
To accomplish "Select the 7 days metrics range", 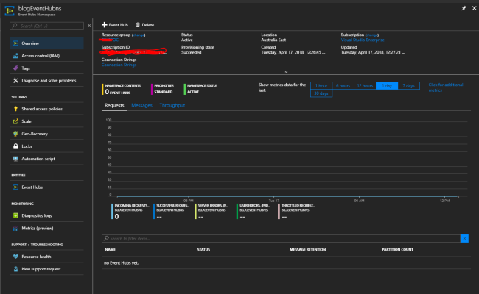I will point(408,85).
